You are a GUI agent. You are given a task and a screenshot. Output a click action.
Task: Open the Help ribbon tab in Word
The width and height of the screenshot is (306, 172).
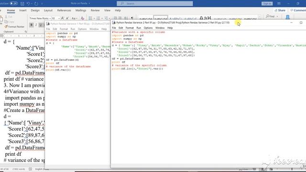coord(118,11)
